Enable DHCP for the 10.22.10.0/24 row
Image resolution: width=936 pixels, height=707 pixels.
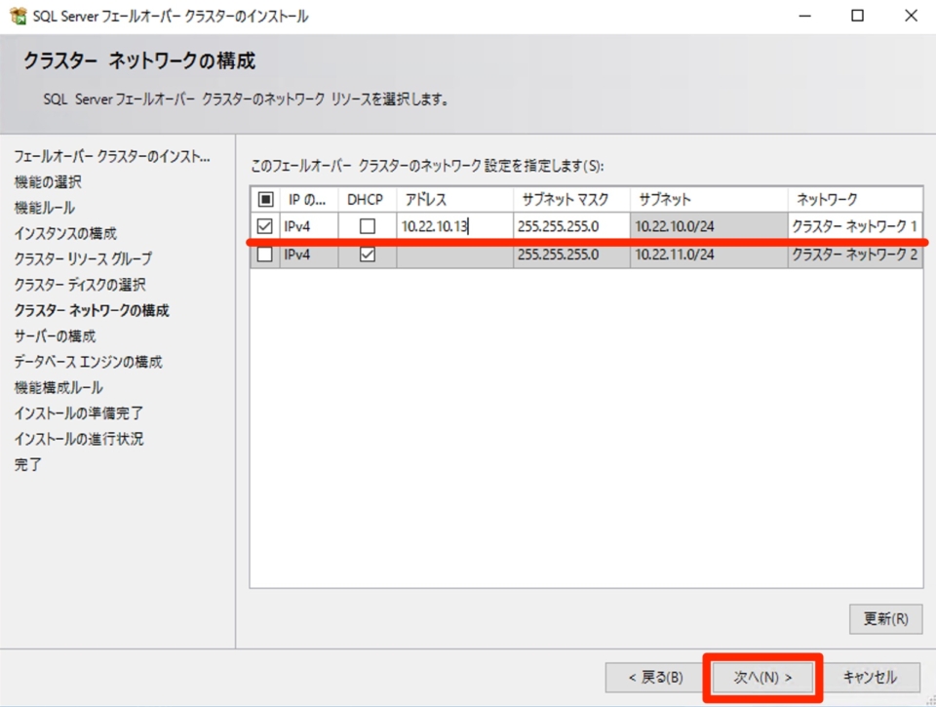point(368,226)
